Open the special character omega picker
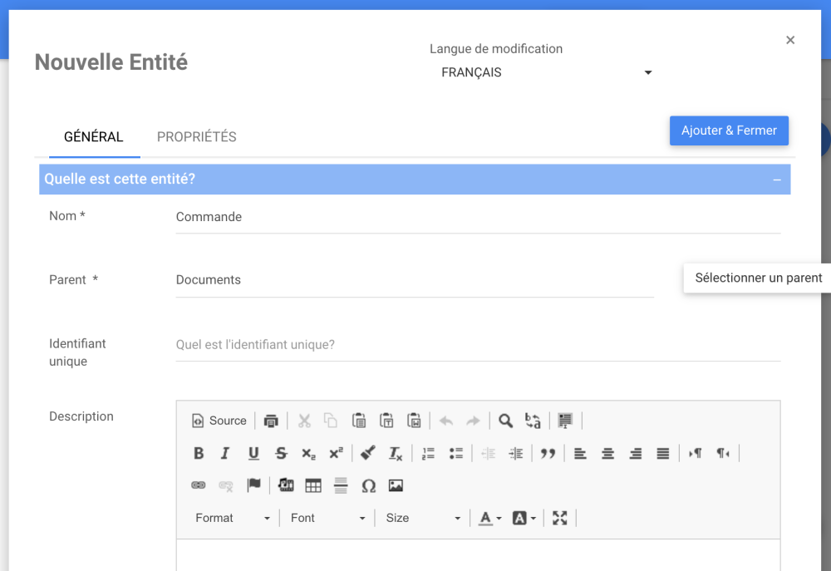 point(369,485)
